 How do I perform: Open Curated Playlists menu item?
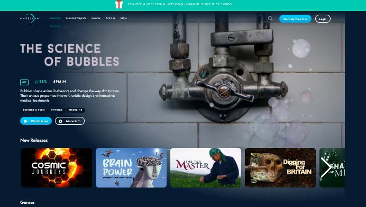pos(76,18)
